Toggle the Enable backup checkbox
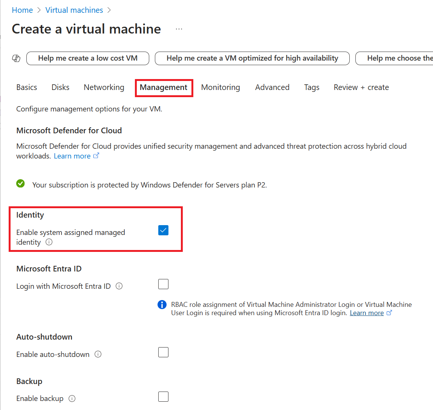 click(x=163, y=396)
